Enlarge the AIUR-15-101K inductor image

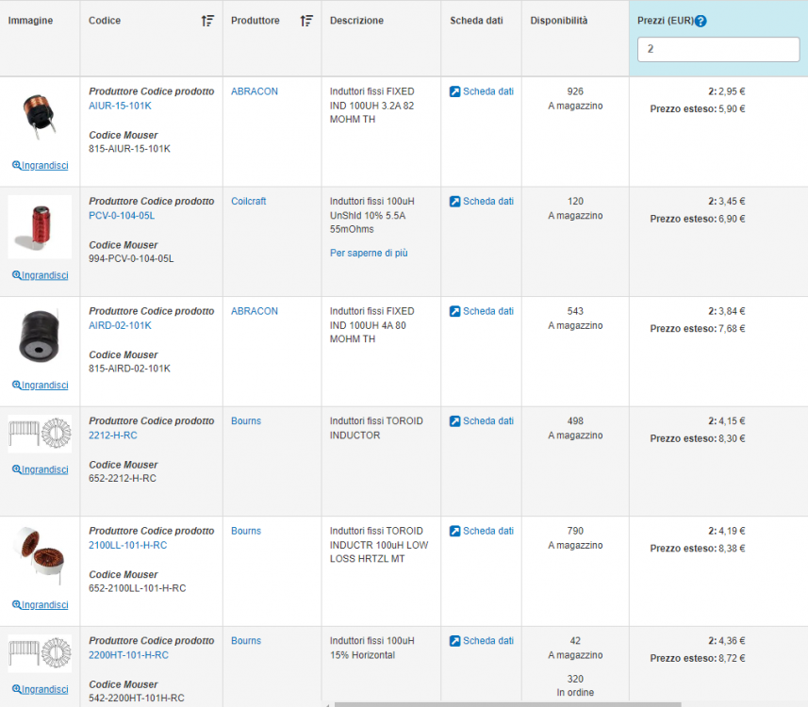click(x=40, y=166)
